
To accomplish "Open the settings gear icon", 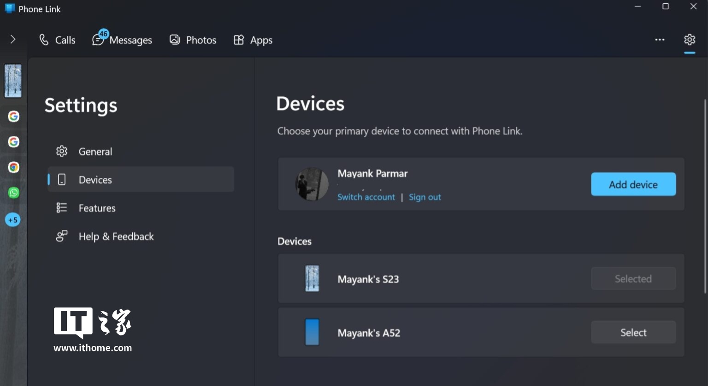I will point(689,40).
